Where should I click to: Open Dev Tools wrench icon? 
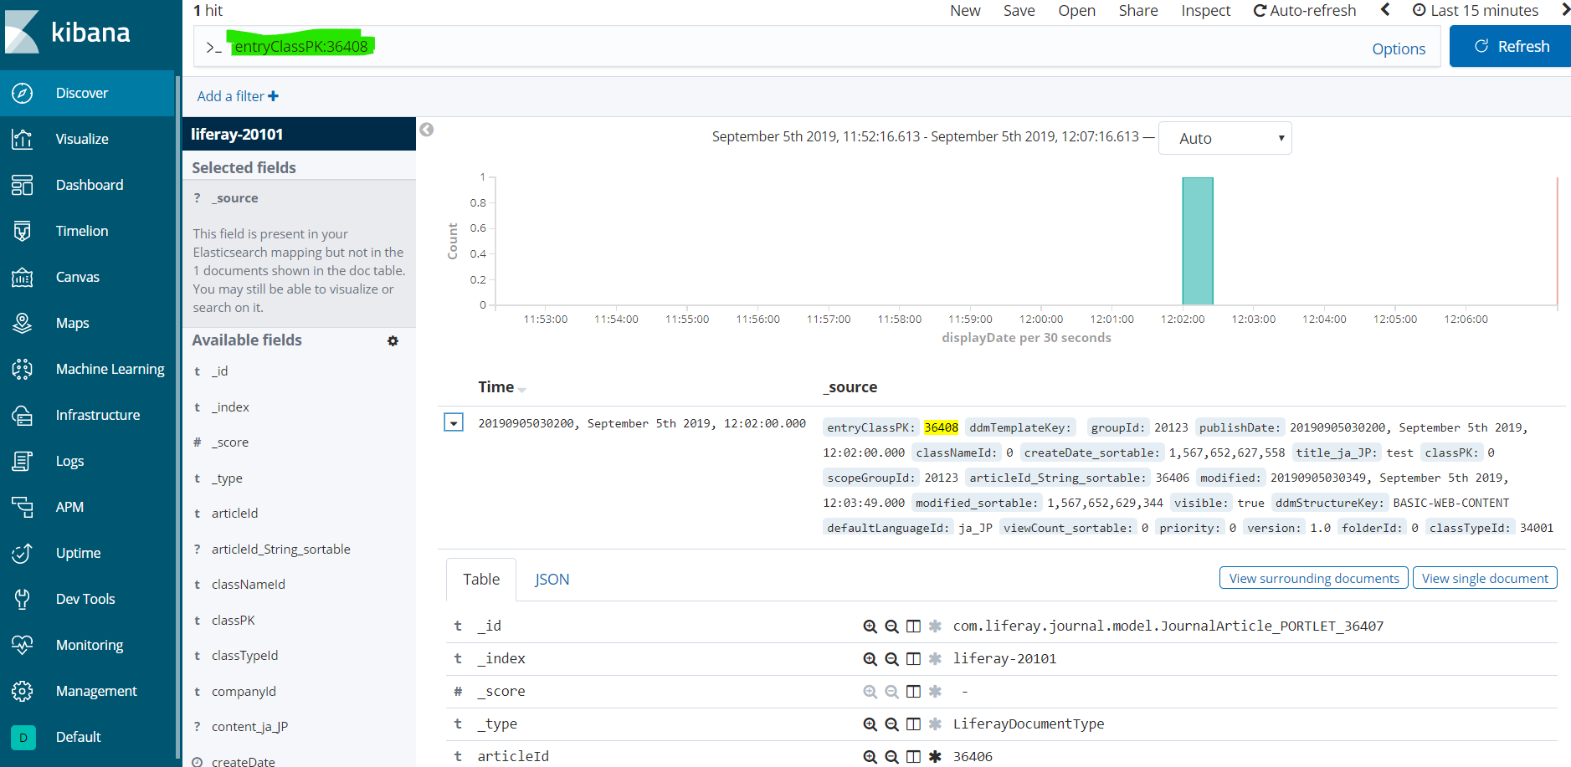pyautogui.click(x=23, y=599)
